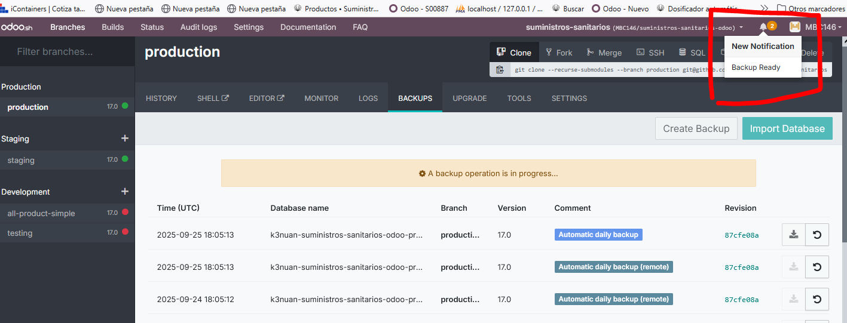Click the notification bell icon
The height and width of the screenshot is (323, 847).
(763, 27)
